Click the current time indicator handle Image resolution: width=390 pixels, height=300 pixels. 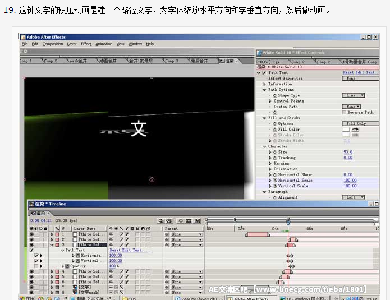(x=288, y=221)
